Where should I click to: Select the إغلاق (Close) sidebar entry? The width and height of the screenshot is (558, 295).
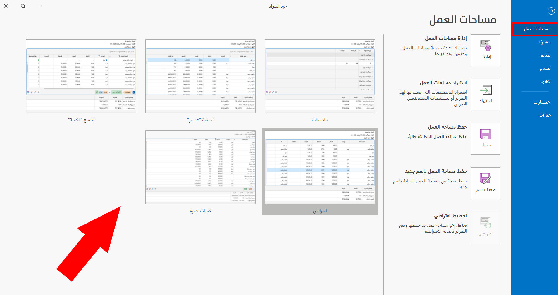click(x=547, y=81)
